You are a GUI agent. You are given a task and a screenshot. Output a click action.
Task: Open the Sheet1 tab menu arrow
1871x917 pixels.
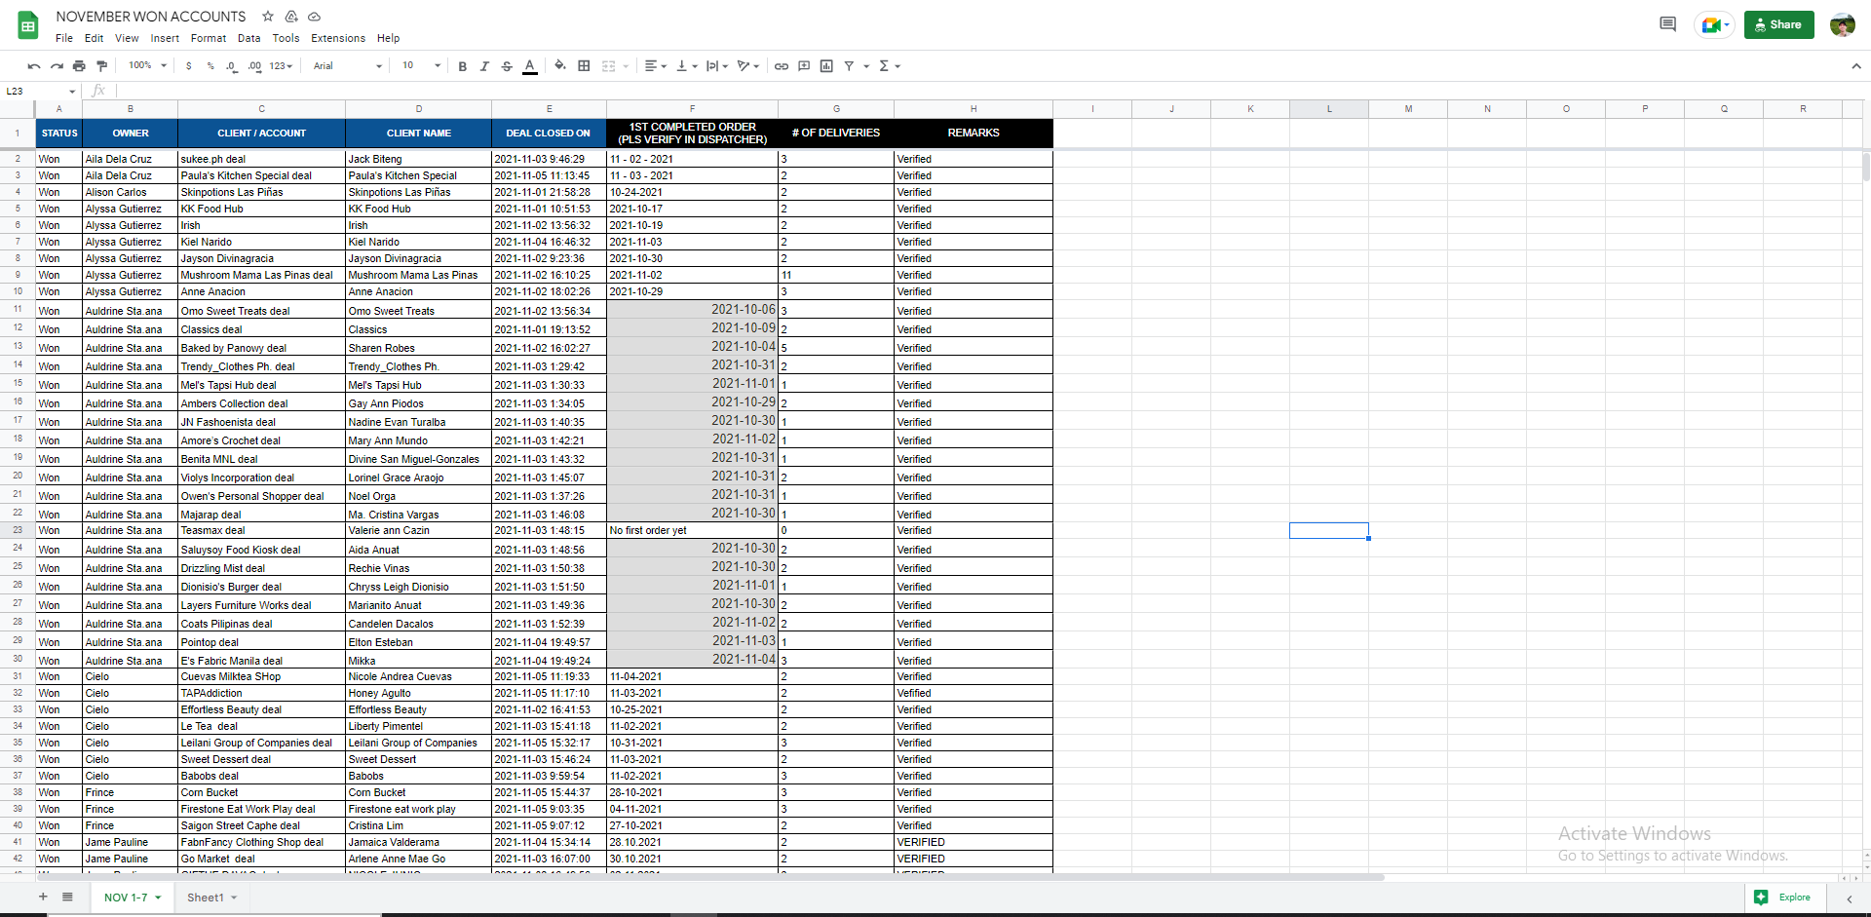point(234,898)
